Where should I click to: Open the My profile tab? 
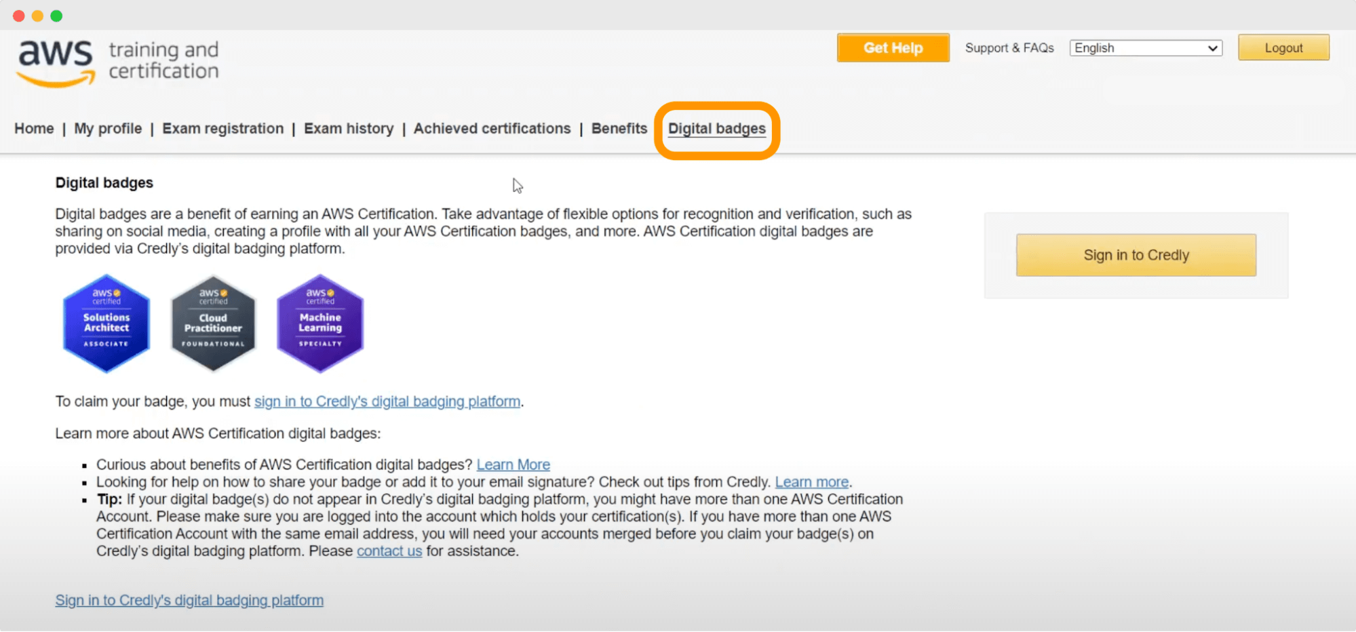108,128
